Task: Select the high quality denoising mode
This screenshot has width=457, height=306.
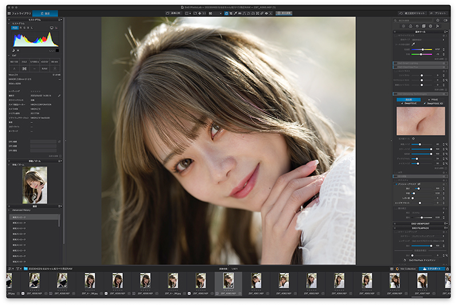Action: (408, 100)
